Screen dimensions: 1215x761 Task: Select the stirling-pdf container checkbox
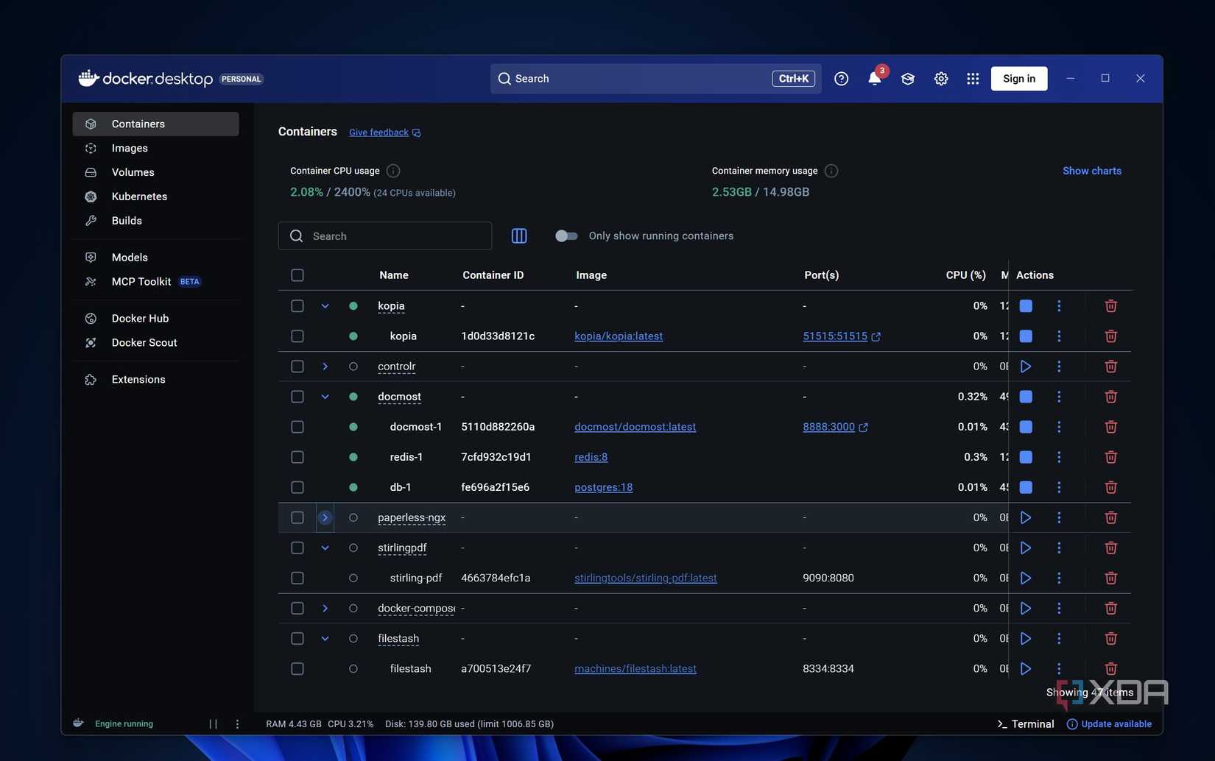(297, 578)
